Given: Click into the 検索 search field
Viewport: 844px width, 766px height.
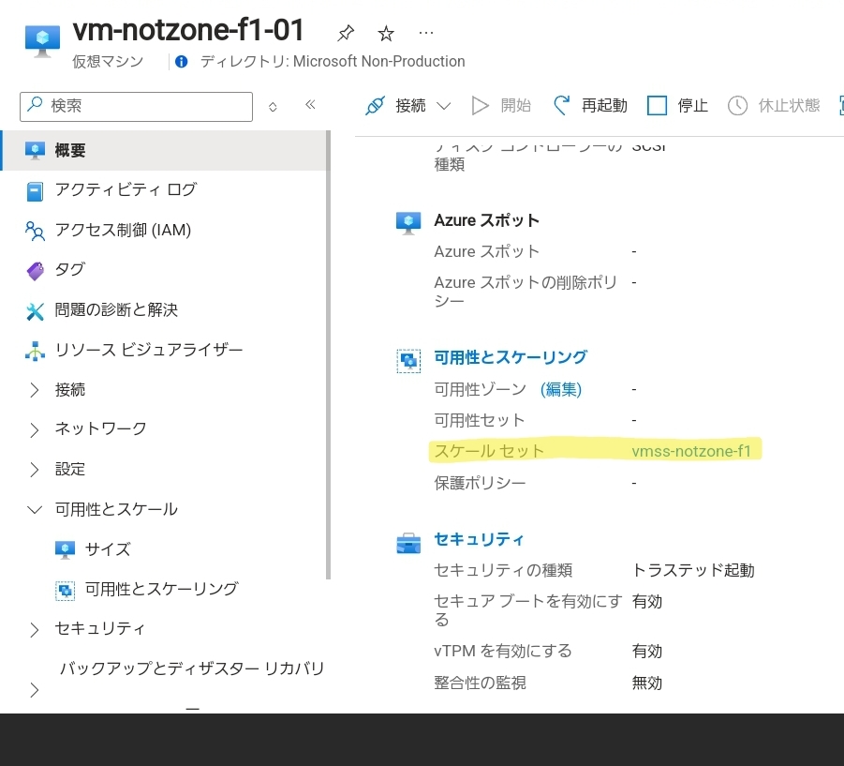Looking at the screenshot, I should 136,107.
